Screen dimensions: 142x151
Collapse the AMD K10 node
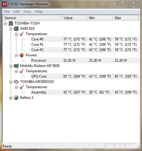11,29
